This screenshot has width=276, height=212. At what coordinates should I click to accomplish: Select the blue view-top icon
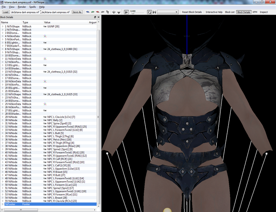coord(88,12)
